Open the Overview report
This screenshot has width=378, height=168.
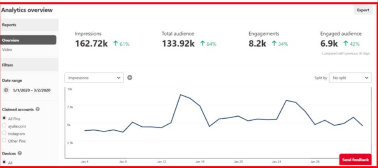[x=28, y=40]
